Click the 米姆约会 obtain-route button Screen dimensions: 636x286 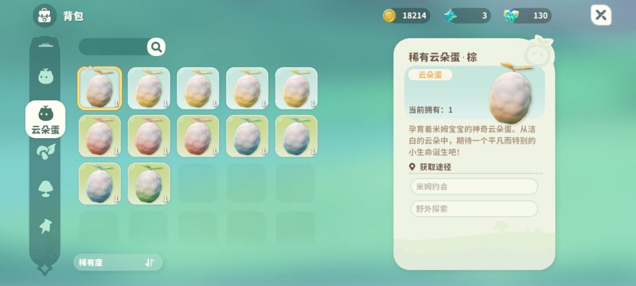473,187
